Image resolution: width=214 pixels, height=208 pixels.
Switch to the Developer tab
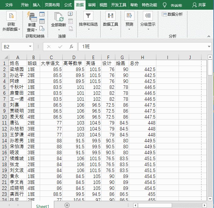(x=119, y=5)
